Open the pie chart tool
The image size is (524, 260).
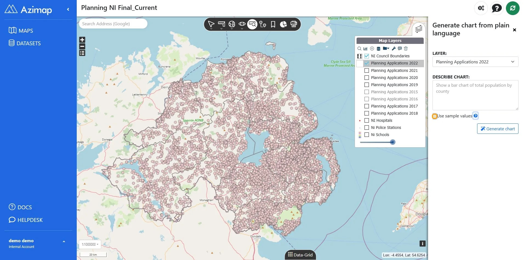coord(283,24)
